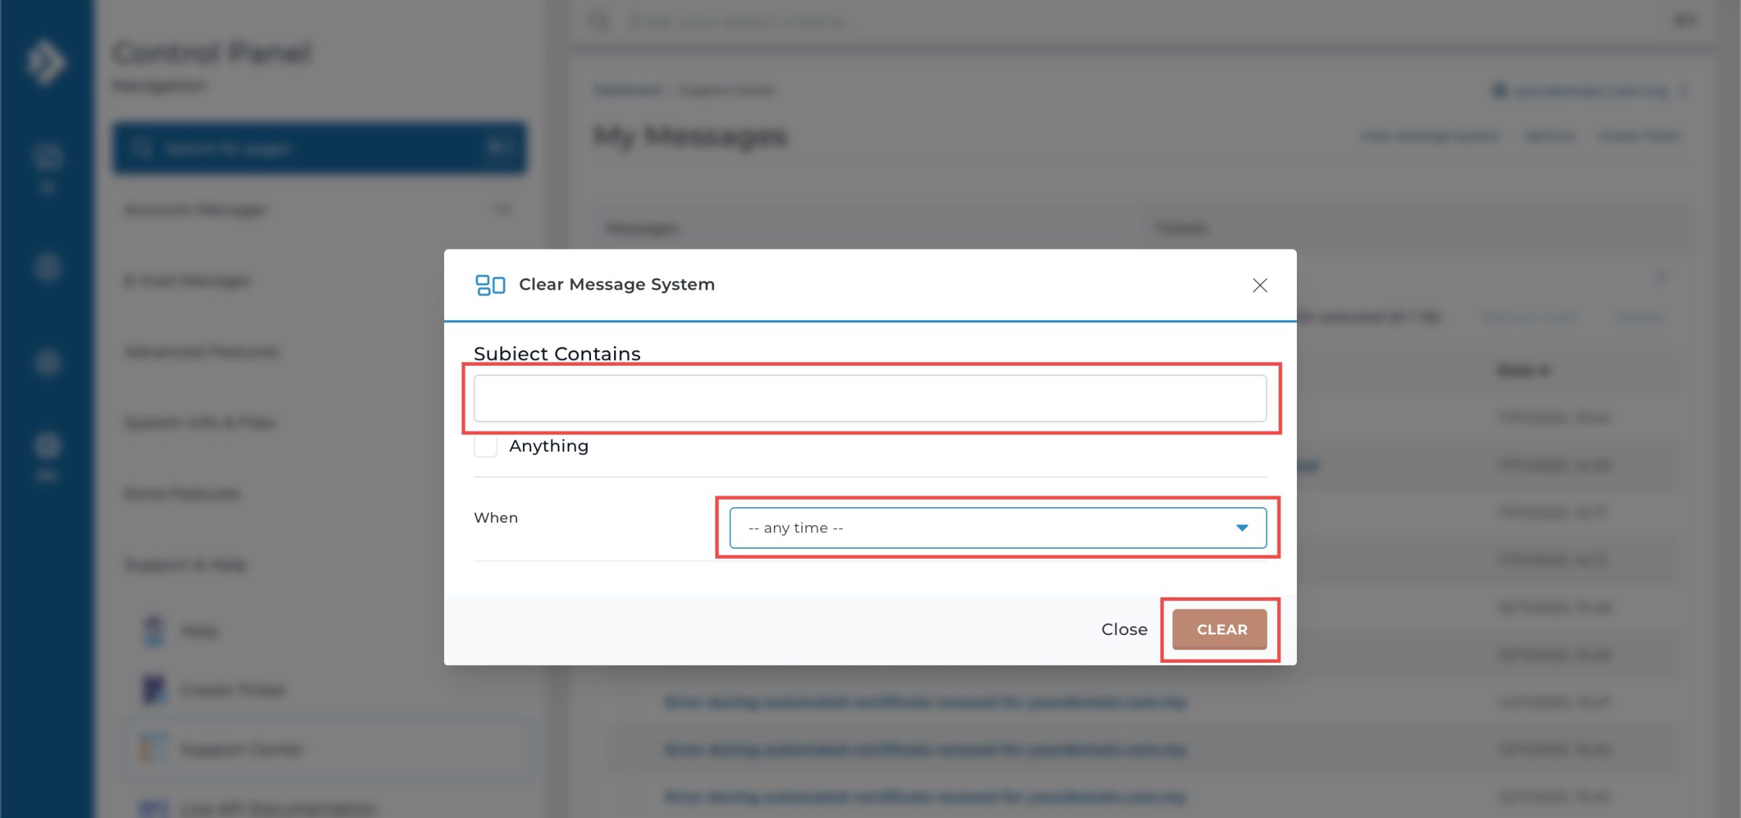Click the Close text button
The image size is (1741, 818).
(x=1124, y=630)
